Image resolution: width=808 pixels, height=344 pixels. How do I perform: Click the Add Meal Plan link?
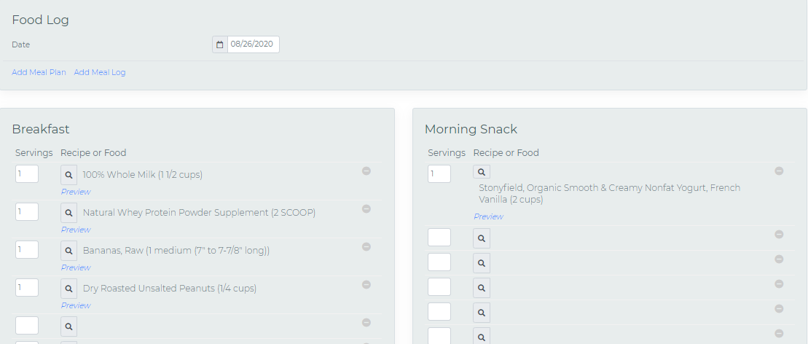point(39,72)
